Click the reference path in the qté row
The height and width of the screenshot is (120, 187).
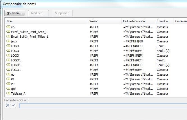coord(138,89)
